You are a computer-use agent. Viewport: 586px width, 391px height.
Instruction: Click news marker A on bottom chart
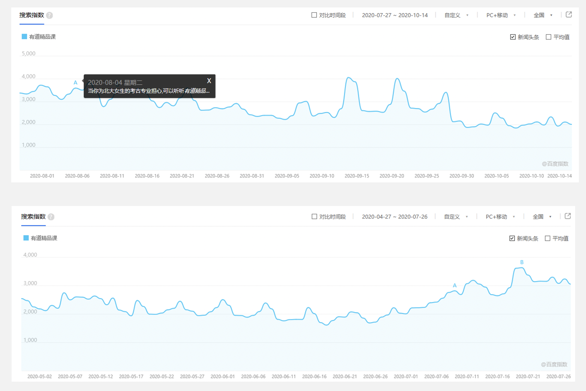pos(455,286)
